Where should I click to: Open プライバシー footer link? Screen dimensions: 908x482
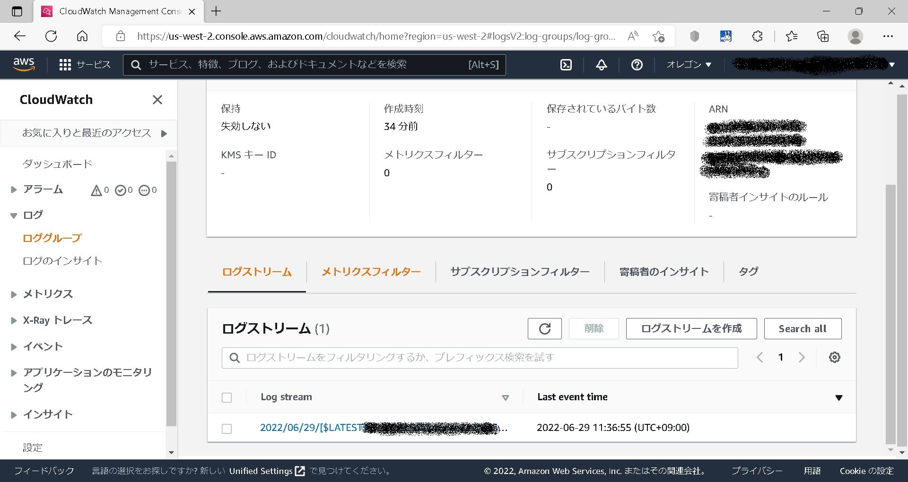(757, 471)
